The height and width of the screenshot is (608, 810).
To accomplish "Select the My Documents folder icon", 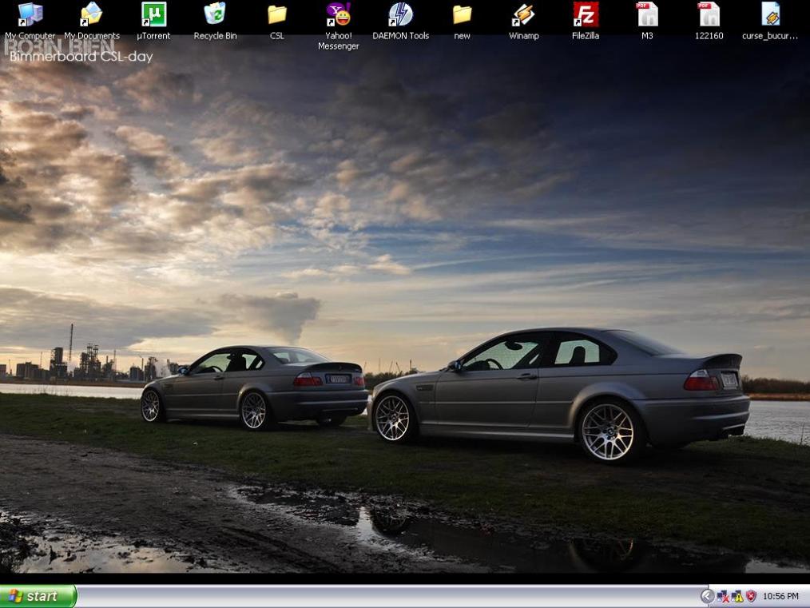I will point(92,15).
